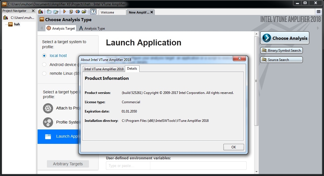
Task: Open the Analysis Target tab
Action: (61, 28)
